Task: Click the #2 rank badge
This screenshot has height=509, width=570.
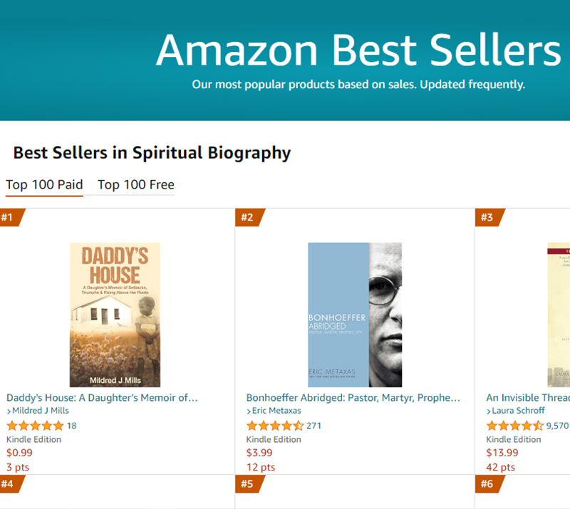Action: (x=249, y=218)
